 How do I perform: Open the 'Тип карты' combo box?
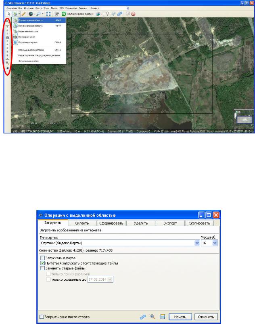point(120,243)
